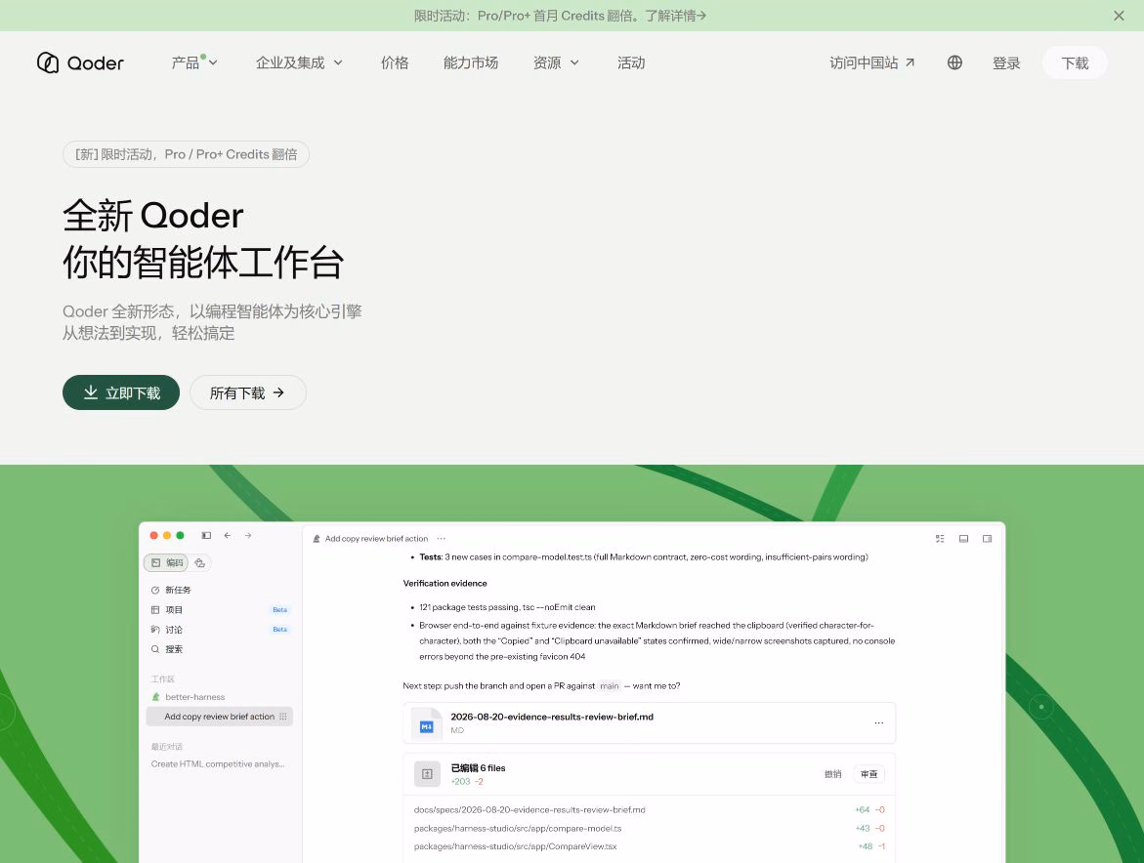The width and height of the screenshot is (1144, 863).
Task: Click the Markdown file icon on the card
Action: click(x=426, y=724)
